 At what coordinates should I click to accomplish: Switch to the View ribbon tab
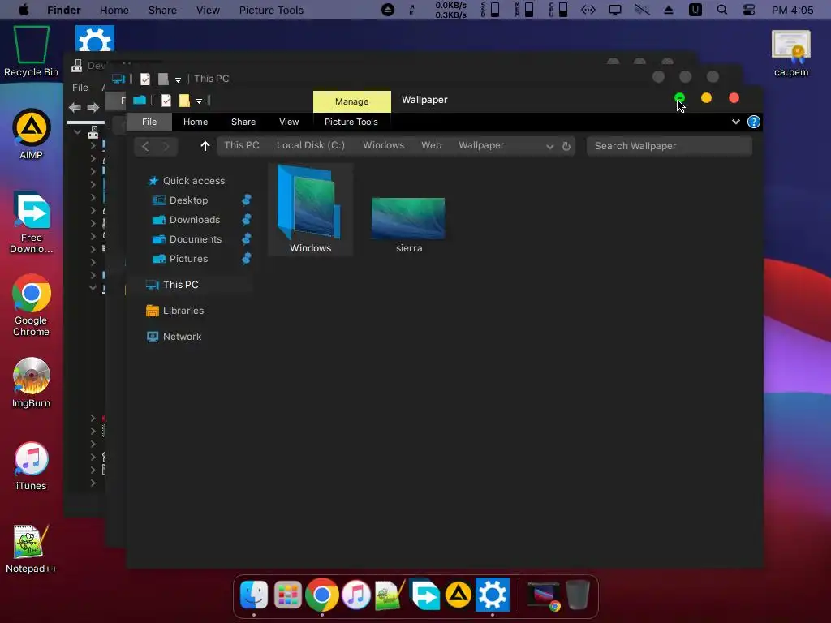click(x=289, y=122)
